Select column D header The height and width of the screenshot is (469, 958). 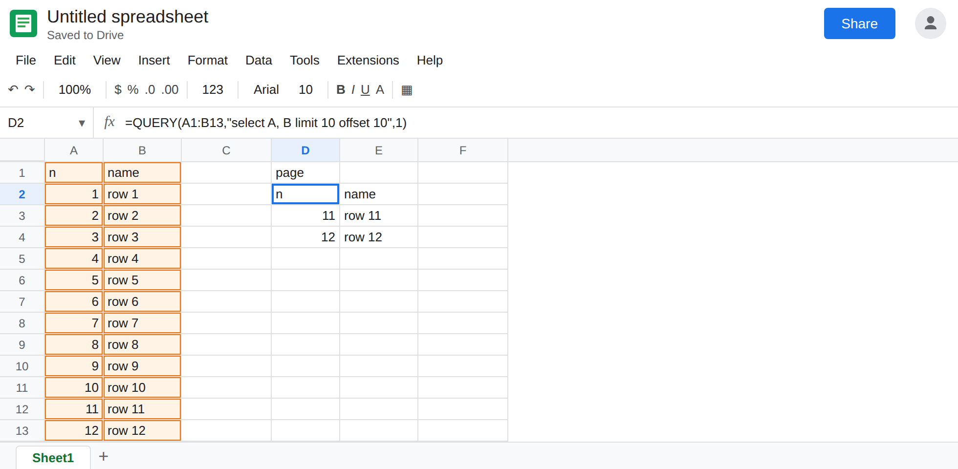tap(305, 150)
